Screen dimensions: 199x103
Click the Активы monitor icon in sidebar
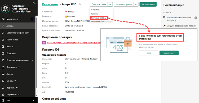(x=3, y=74)
